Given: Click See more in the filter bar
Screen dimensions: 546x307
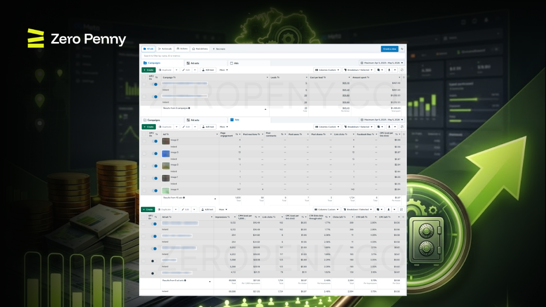Looking at the screenshot, I should pos(219,49).
